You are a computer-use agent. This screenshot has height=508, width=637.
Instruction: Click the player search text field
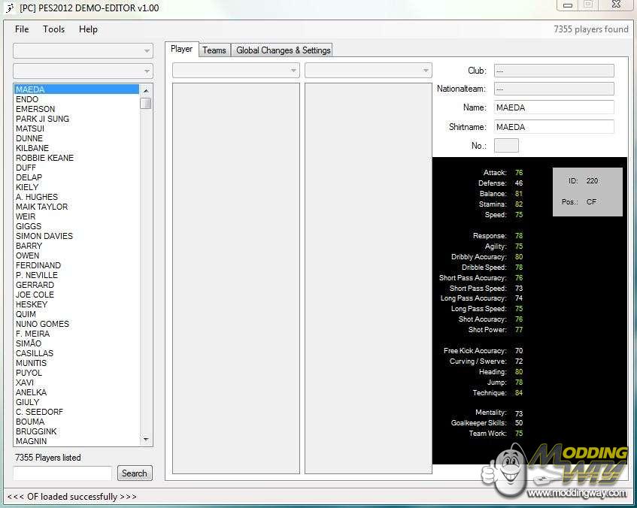[x=62, y=473]
